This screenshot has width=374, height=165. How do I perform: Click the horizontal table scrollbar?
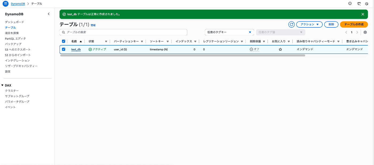click(183, 56)
